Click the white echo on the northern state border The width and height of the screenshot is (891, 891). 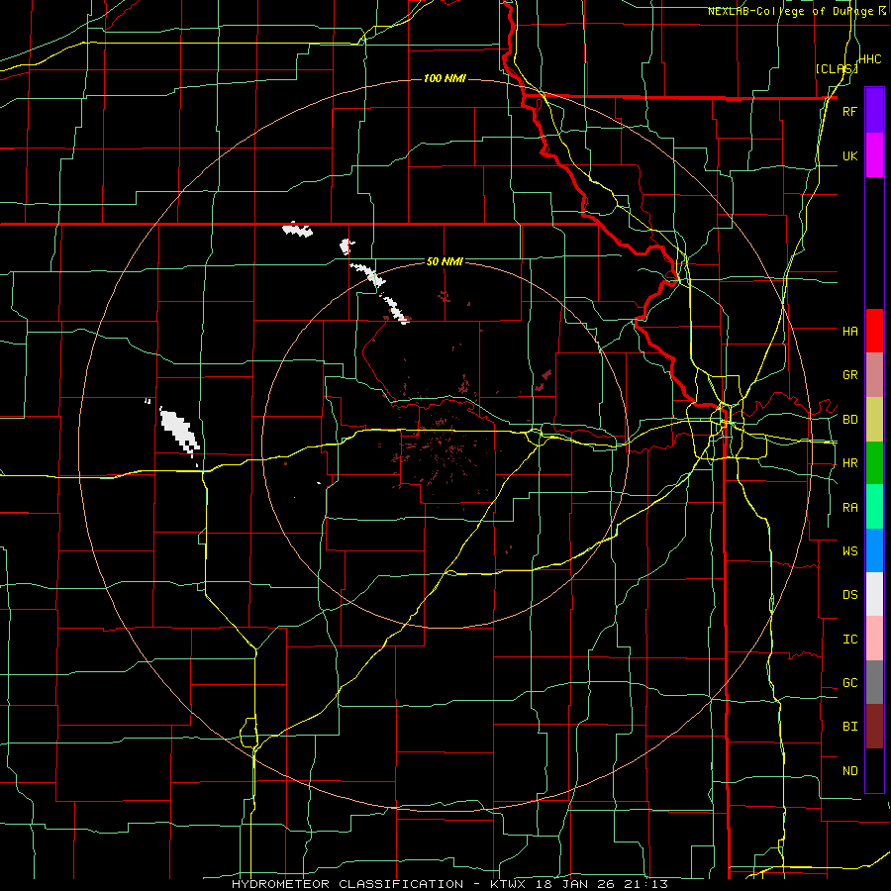coord(297,229)
